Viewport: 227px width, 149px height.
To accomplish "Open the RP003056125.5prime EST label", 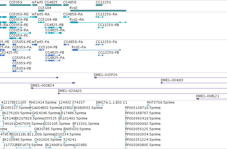I will (143, 129).
